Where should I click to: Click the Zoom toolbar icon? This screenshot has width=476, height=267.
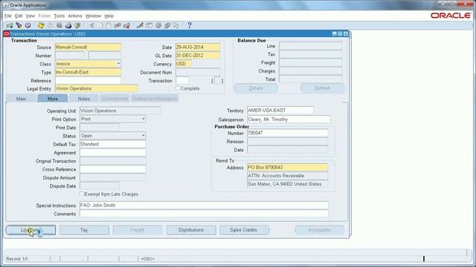coord(149,26)
